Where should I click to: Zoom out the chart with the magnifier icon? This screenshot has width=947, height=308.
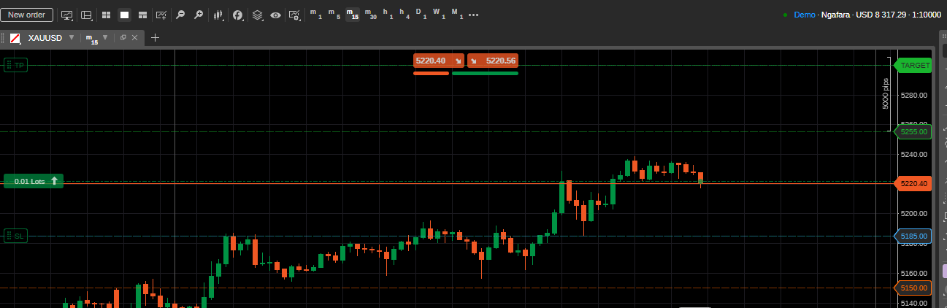pyautogui.click(x=180, y=15)
